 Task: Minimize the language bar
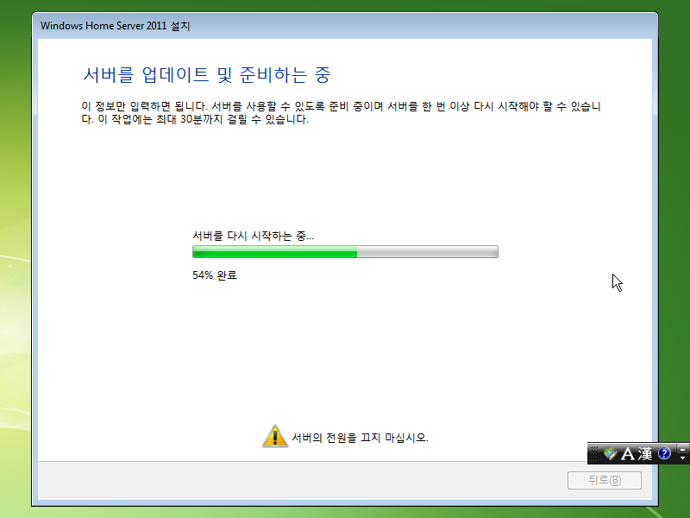tap(682, 449)
